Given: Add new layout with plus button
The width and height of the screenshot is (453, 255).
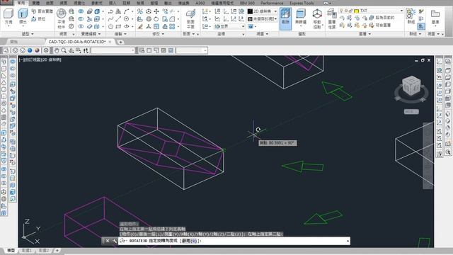Looking at the screenshot, I should (x=57, y=250).
